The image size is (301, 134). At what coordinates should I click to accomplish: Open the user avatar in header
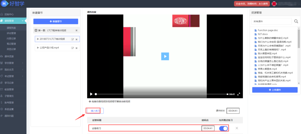[x=274, y=4]
